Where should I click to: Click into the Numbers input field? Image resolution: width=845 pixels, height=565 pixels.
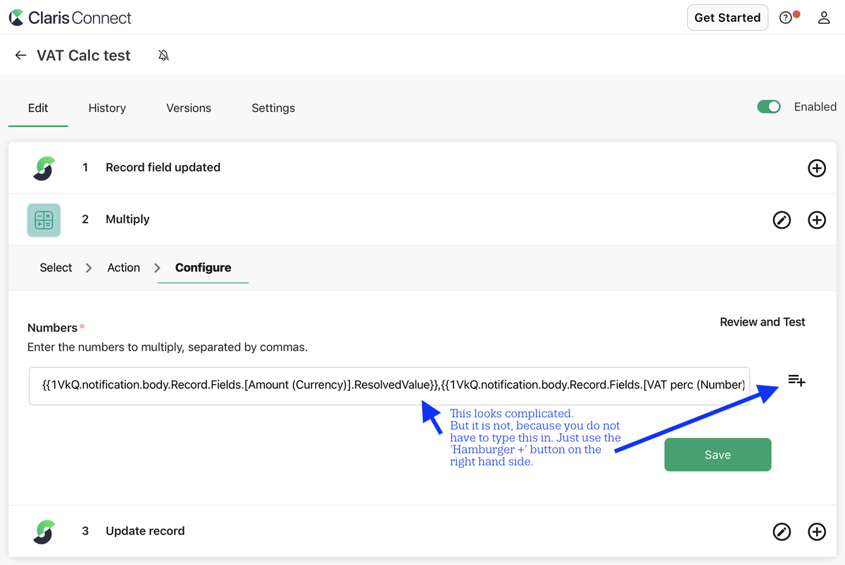click(x=389, y=385)
